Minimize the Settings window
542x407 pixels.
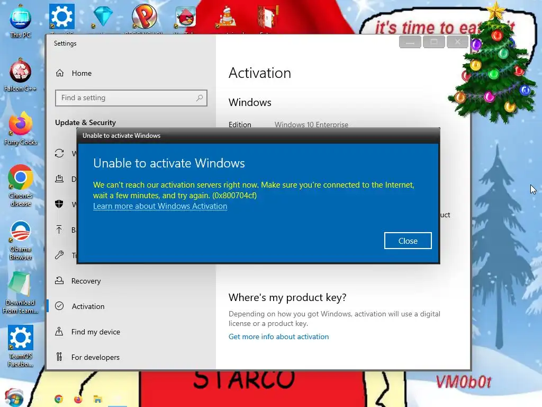(x=410, y=42)
